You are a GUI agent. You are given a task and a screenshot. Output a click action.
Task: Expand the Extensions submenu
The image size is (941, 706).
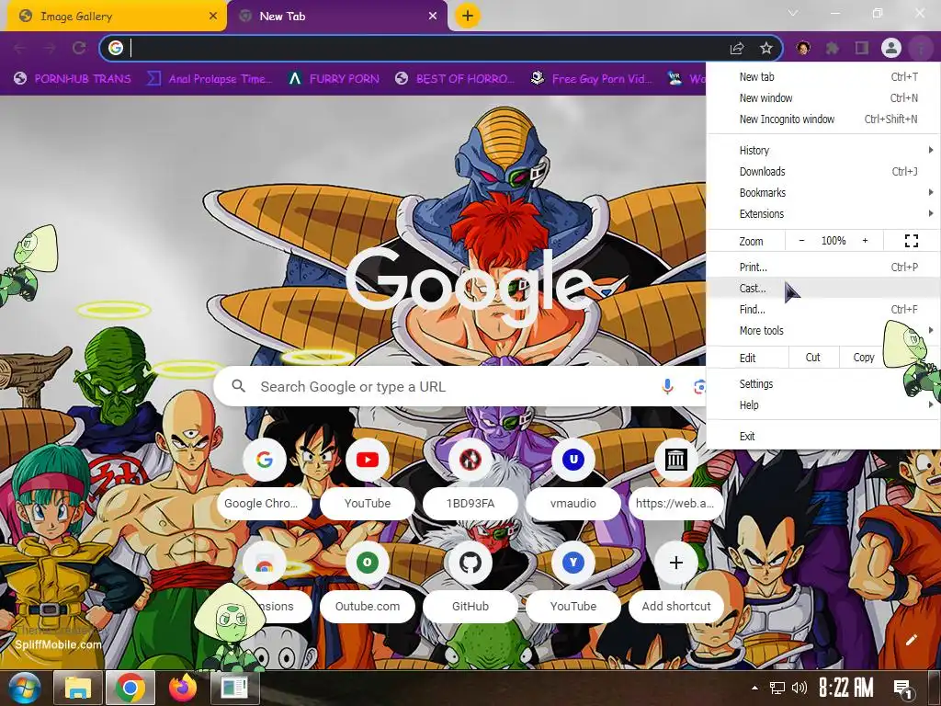822,213
